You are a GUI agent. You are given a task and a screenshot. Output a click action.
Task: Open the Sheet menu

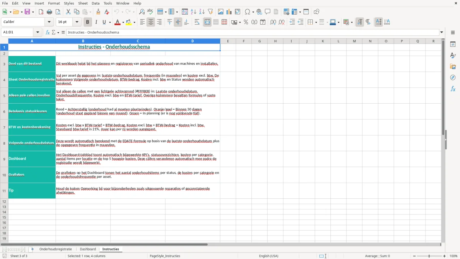click(x=83, y=3)
